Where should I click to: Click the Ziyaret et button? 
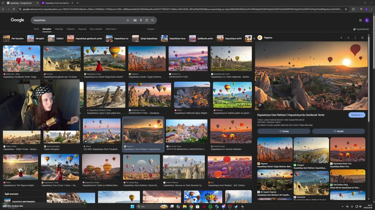(x=357, y=115)
